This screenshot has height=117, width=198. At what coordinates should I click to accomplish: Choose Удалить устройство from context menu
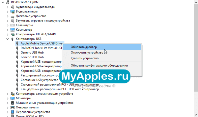tap(102, 58)
